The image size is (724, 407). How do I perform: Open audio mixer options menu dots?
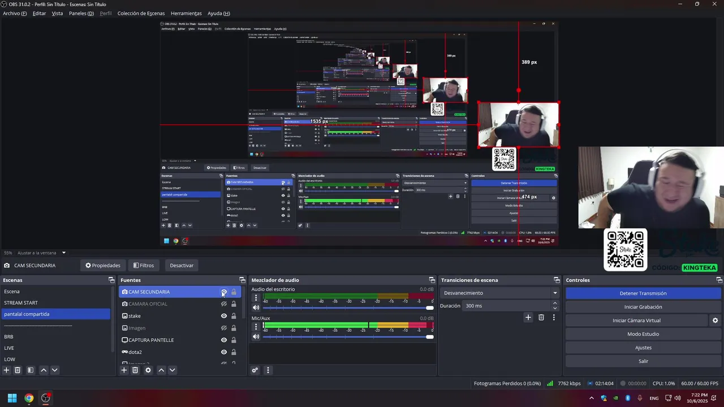click(x=268, y=370)
